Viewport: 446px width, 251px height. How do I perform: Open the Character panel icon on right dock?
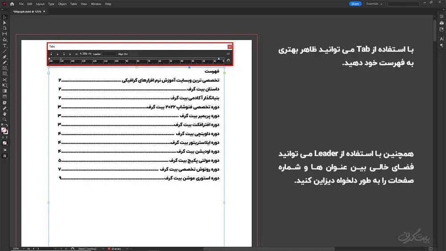pyautogui.click(x=442, y=39)
